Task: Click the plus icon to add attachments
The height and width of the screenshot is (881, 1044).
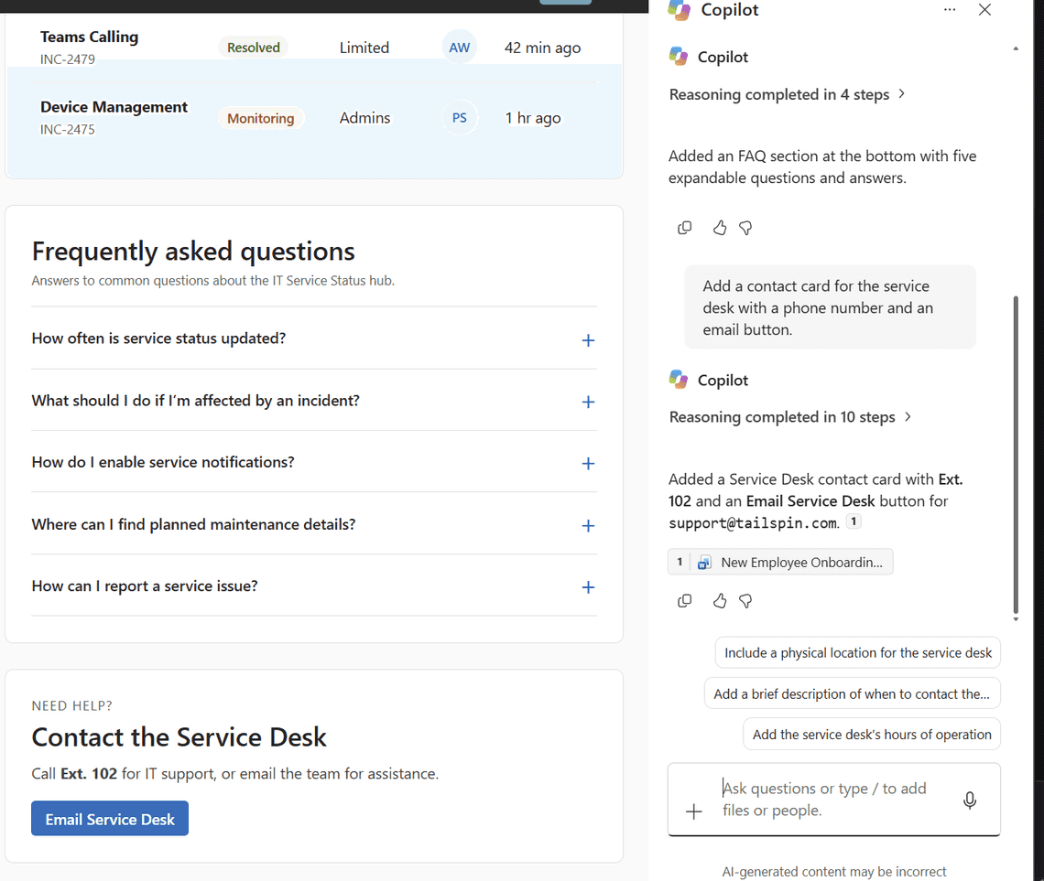Action: 694,811
